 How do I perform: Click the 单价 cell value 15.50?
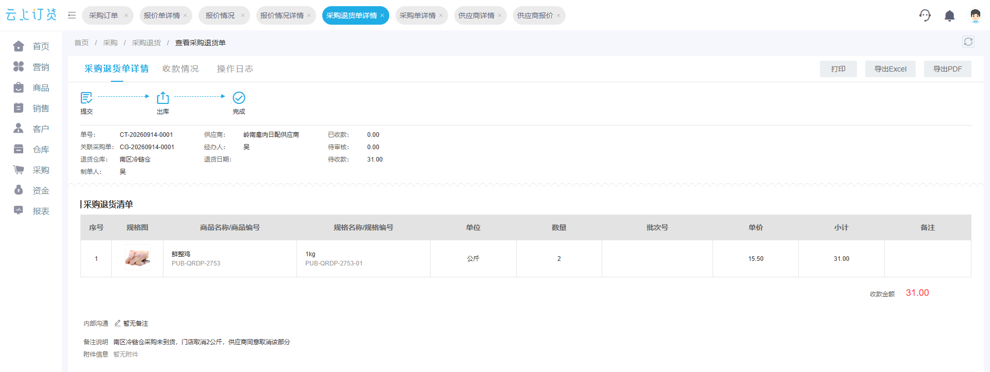(756, 259)
